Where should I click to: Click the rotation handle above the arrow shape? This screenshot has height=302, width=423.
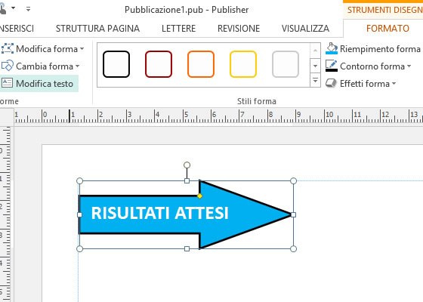pyautogui.click(x=187, y=165)
